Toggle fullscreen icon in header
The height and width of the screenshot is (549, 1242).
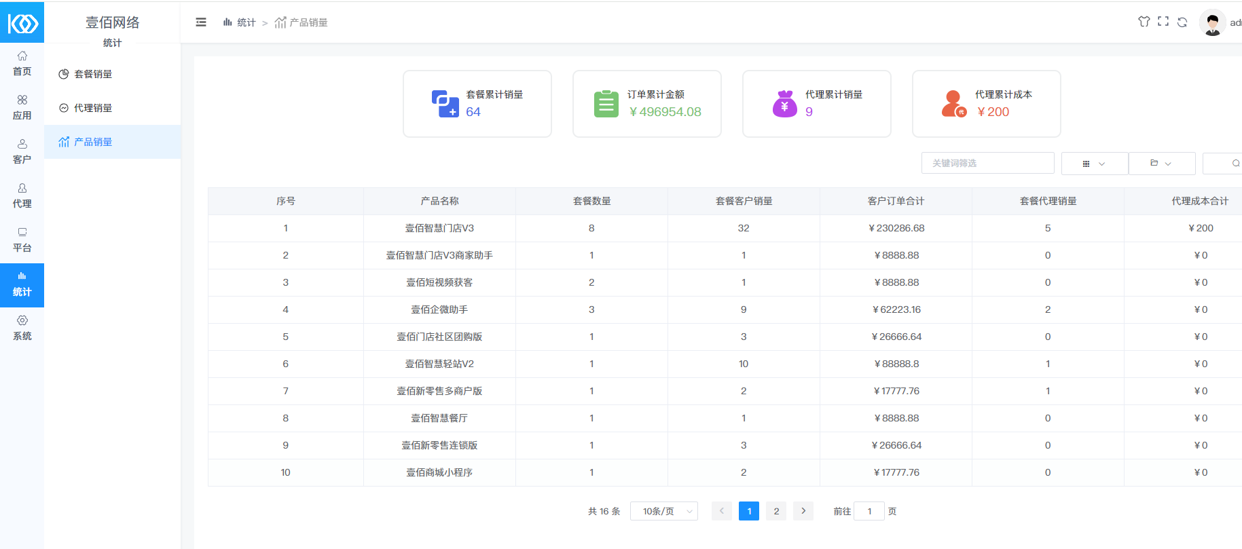coord(1163,22)
